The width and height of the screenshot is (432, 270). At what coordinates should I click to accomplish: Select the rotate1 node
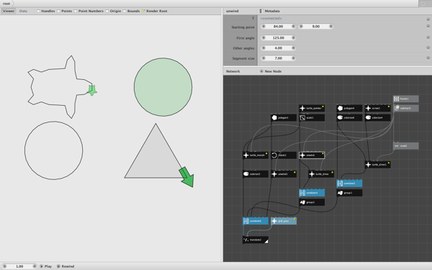click(x=284, y=155)
